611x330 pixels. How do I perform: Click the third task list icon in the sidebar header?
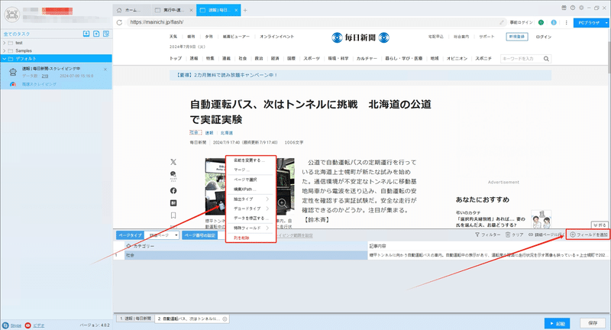106,34
